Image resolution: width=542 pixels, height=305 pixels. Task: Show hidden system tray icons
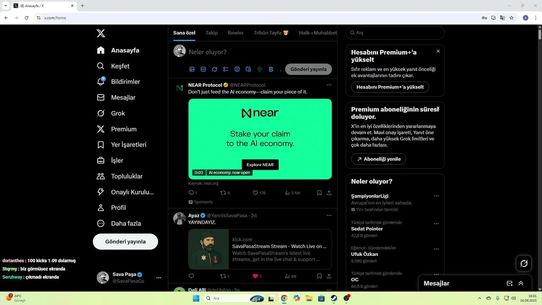pos(479,298)
